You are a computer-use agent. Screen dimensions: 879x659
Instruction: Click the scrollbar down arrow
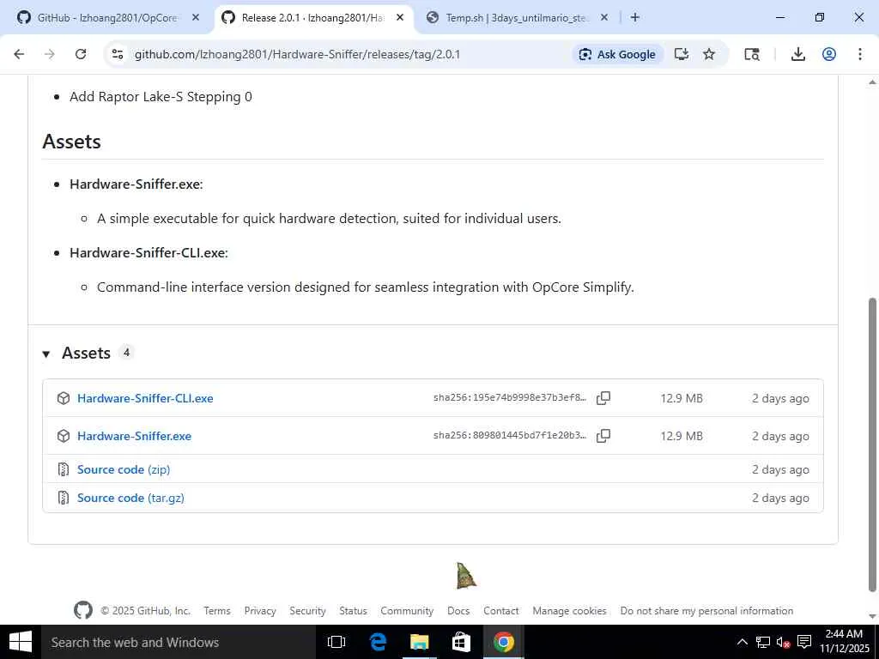point(872,617)
